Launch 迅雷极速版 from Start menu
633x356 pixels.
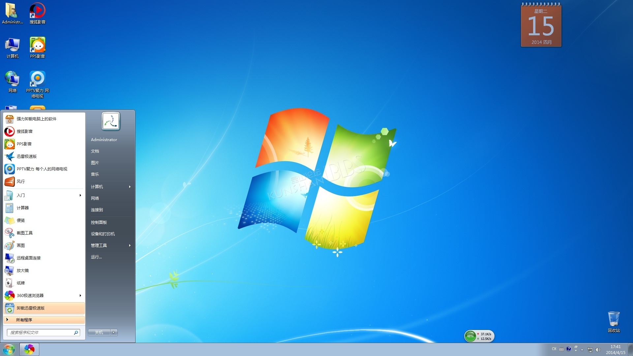(44, 157)
